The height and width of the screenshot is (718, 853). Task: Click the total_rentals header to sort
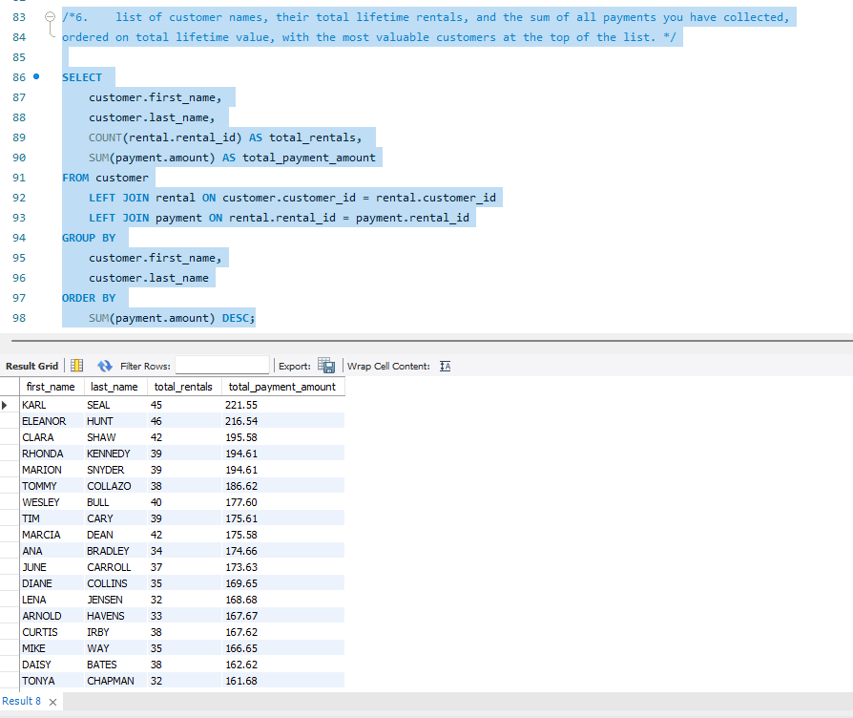183,386
